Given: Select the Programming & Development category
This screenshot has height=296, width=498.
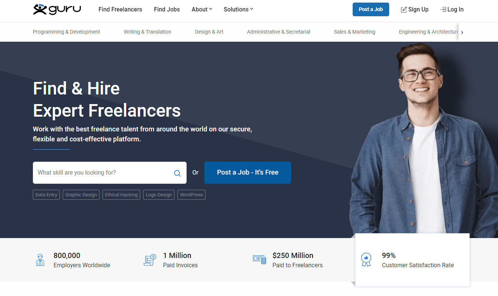Looking at the screenshot, I should (x=66, y=32).
